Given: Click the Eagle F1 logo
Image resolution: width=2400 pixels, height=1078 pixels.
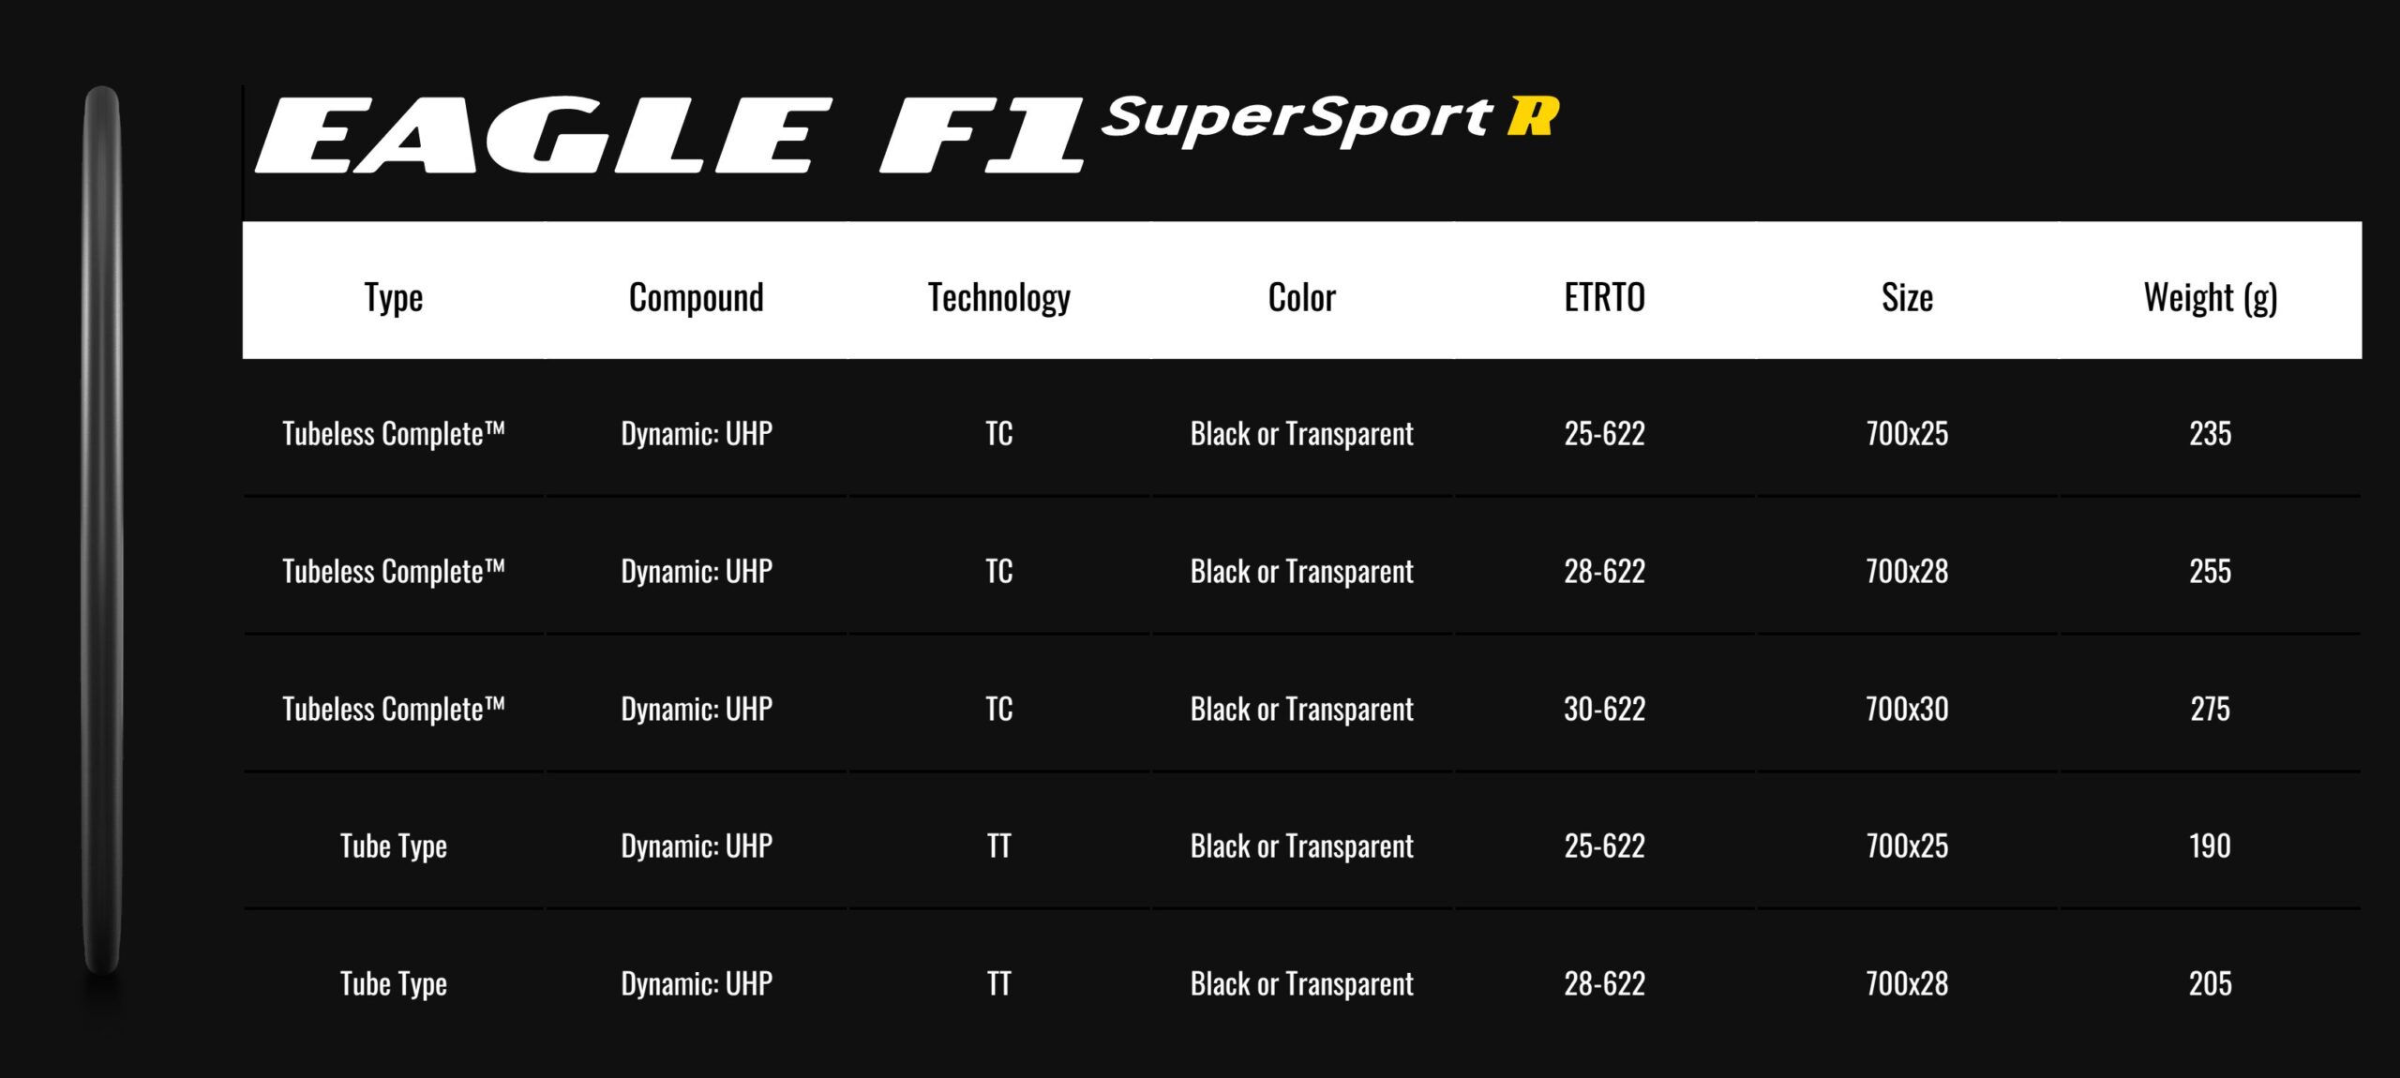Looking at the screenshot, I should [669, 135].
